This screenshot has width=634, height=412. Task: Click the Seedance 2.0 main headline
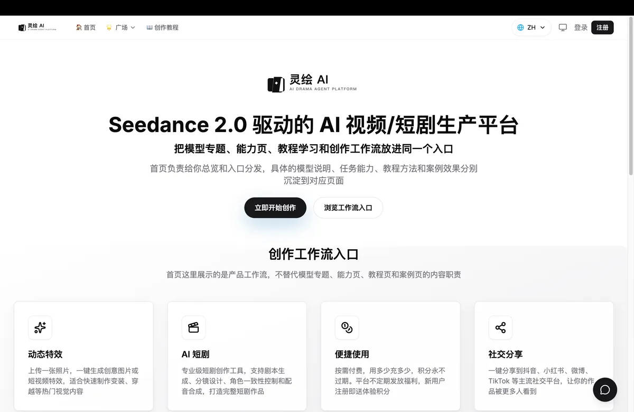[x=313, y=125]
